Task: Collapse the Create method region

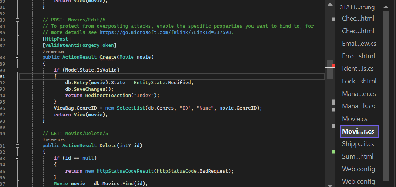Action: point(17,58)
